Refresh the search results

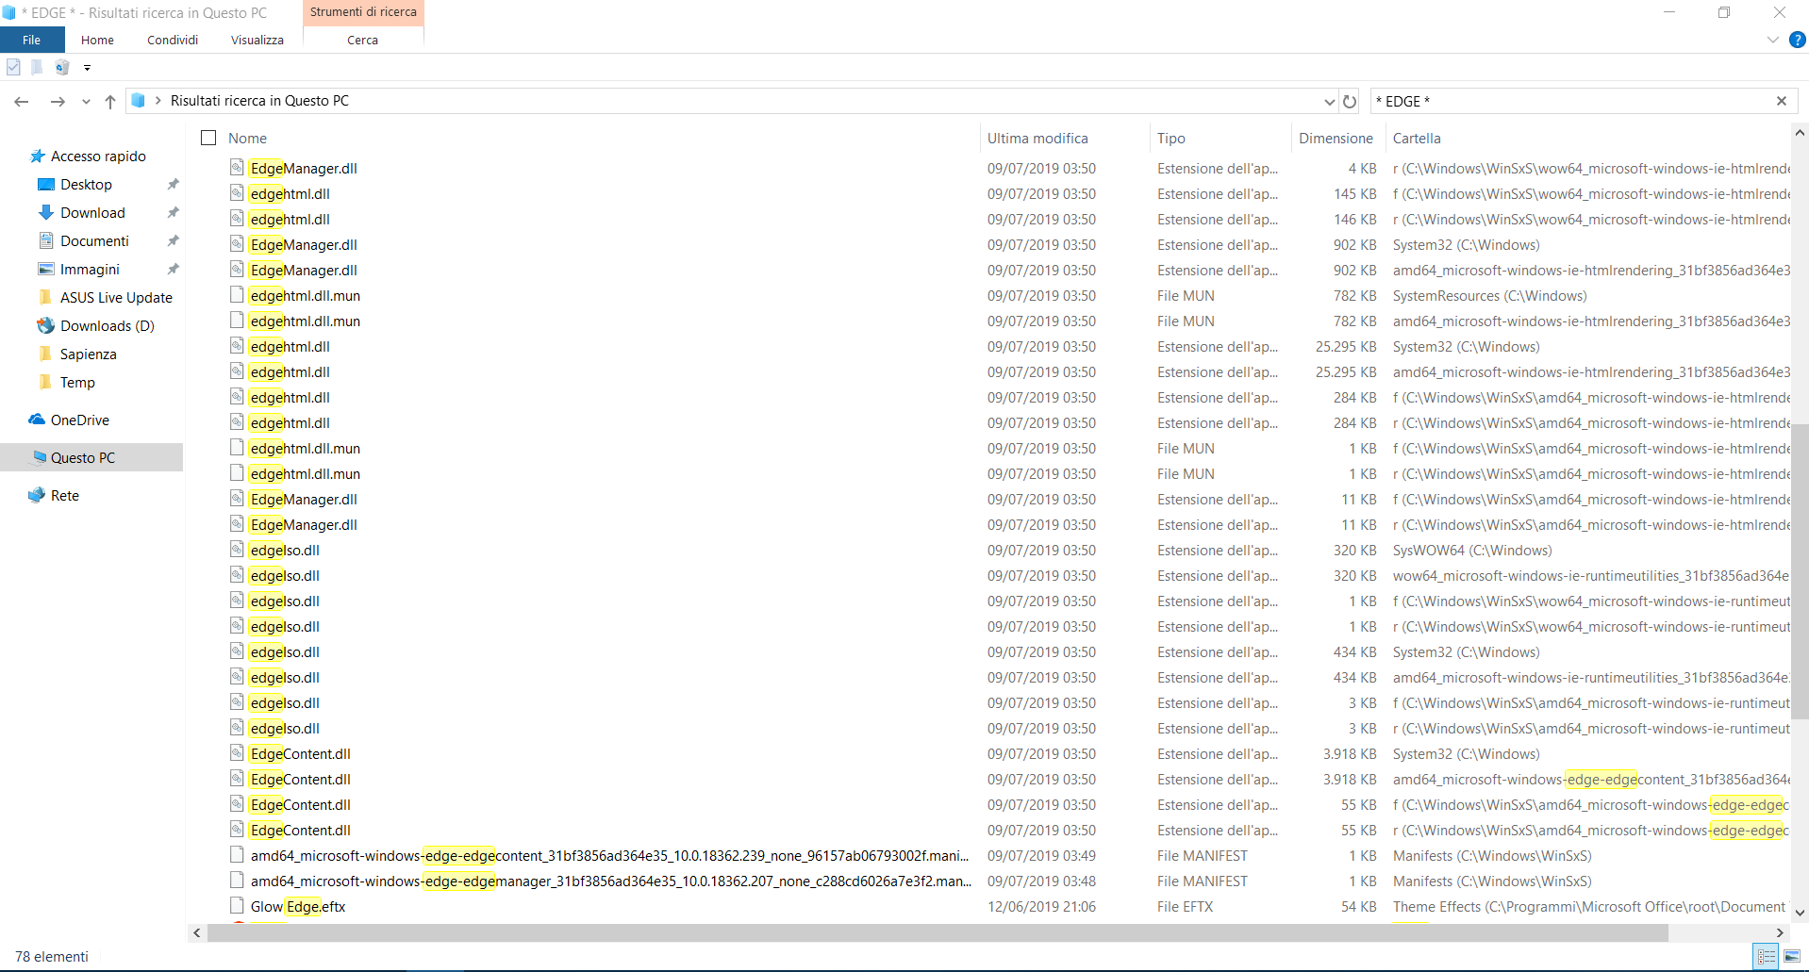coord(1350,101)
